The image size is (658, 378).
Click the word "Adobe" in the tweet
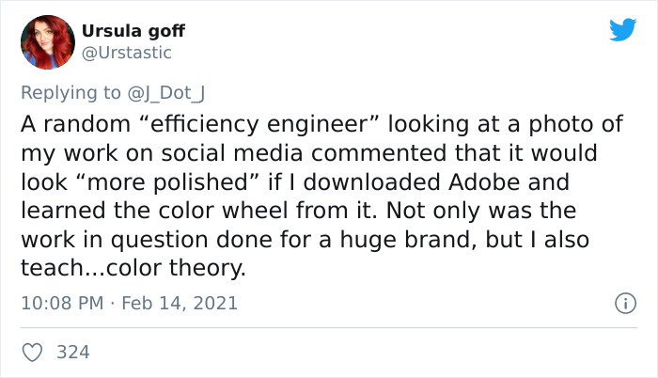point(523,180)
